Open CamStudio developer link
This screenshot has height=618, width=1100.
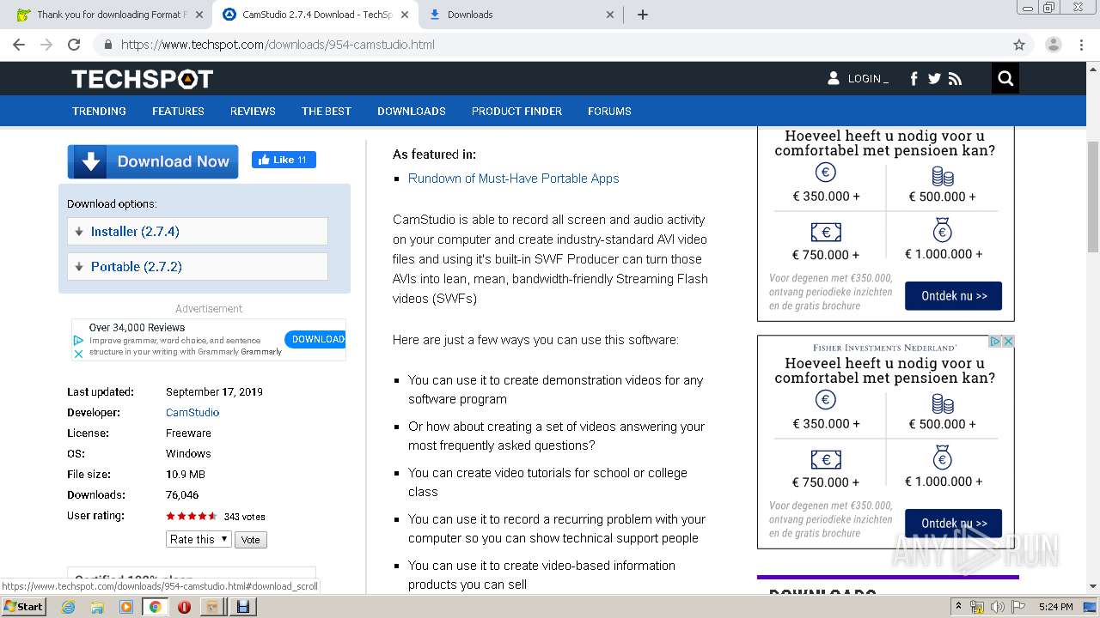click(x=192, y=413)
